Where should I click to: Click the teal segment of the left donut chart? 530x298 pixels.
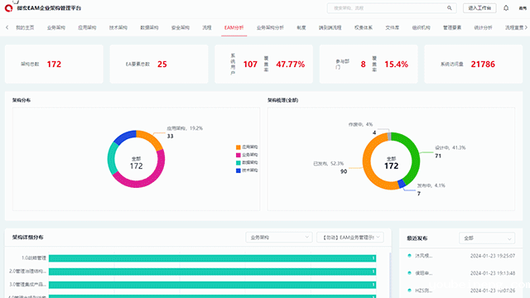(112, 159)
